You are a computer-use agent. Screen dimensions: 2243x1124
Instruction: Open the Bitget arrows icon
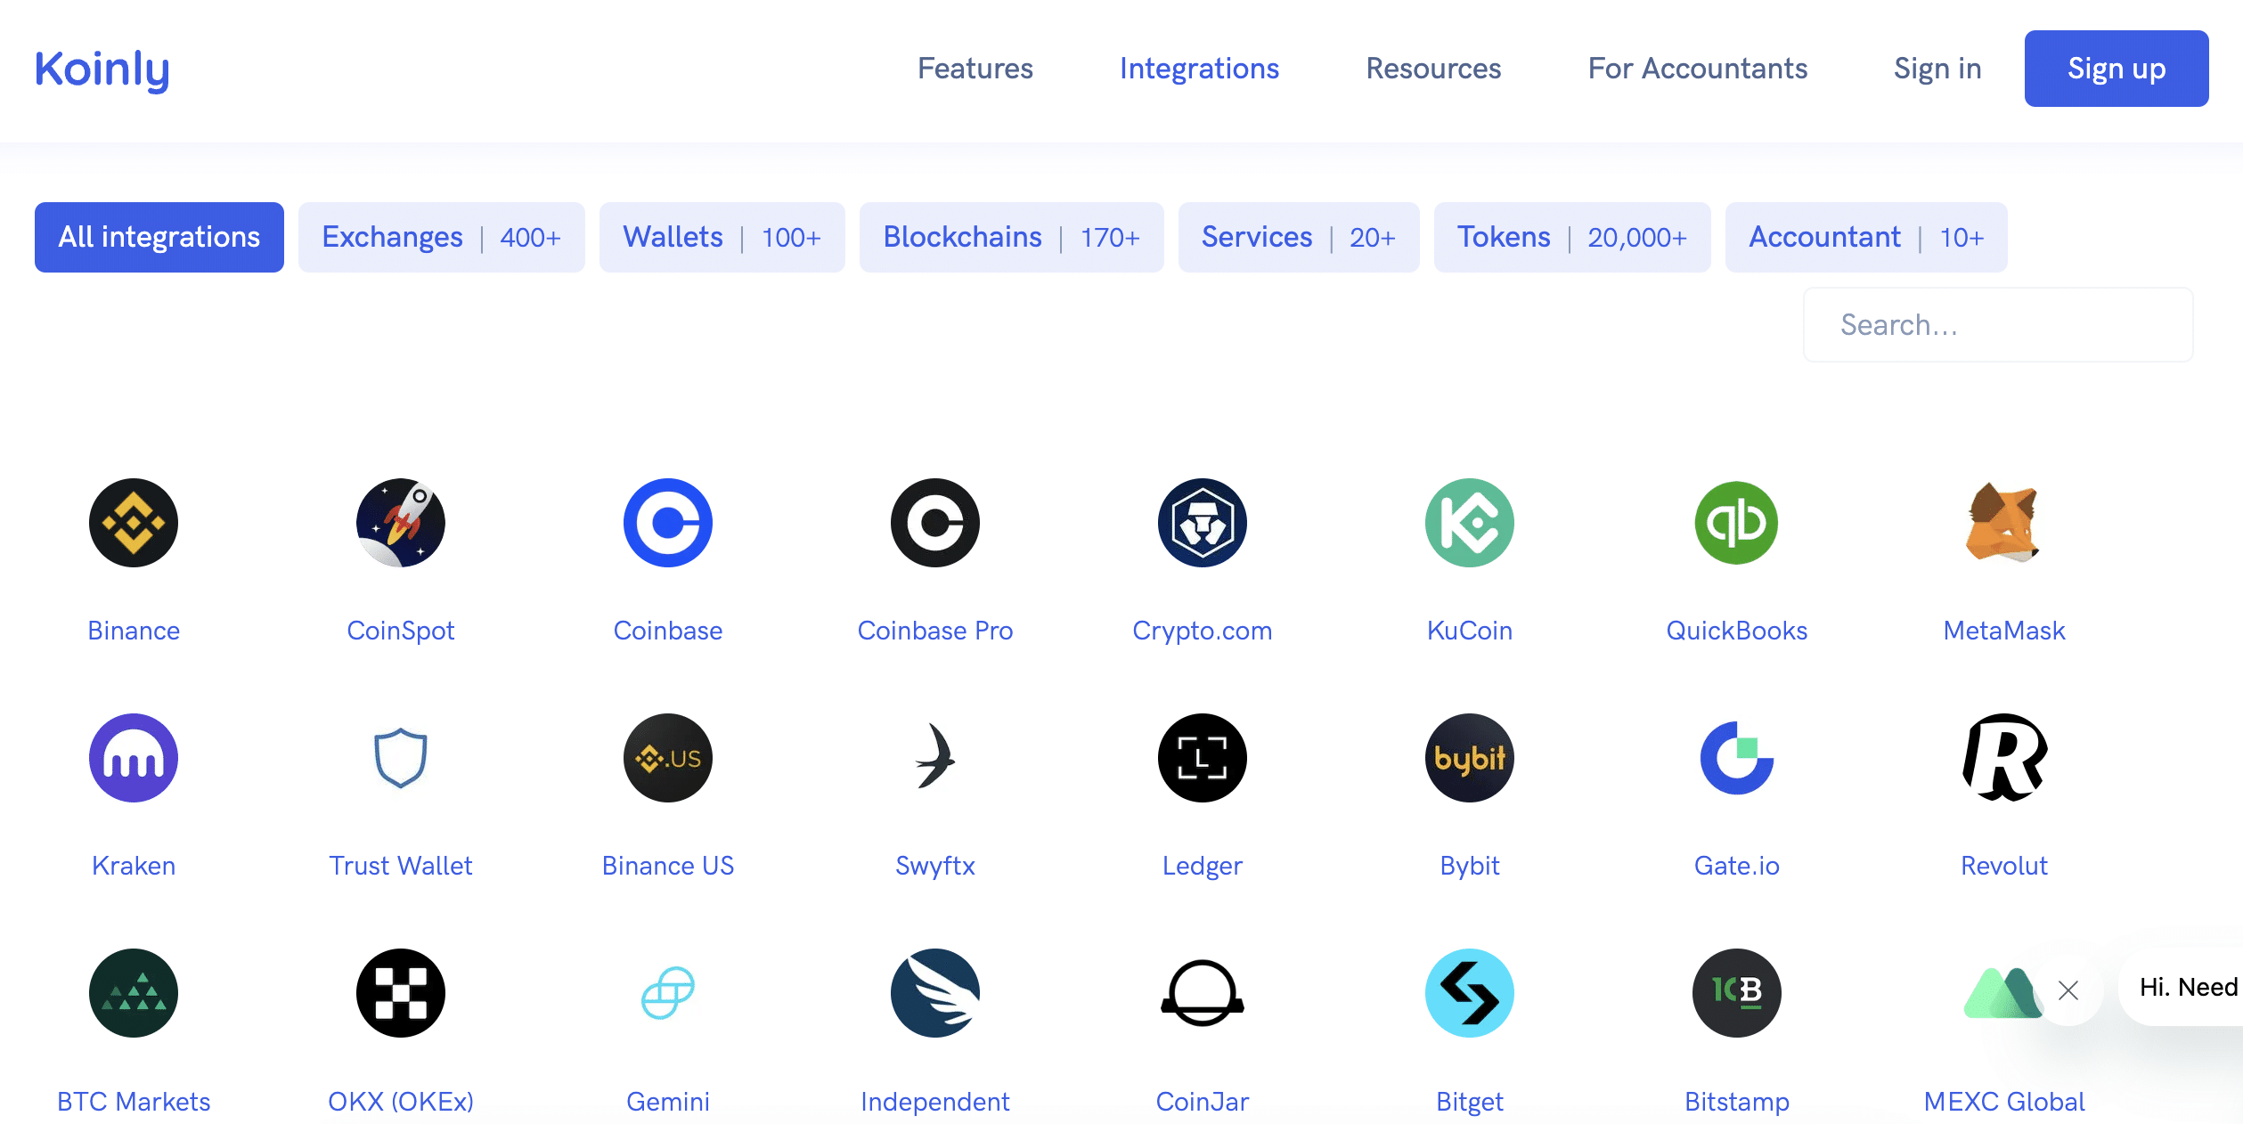1470,993
